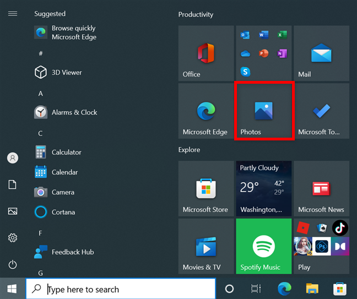357x299 pixels.
Task: Open Settings gear in Start sidebar
Action: 13,238
